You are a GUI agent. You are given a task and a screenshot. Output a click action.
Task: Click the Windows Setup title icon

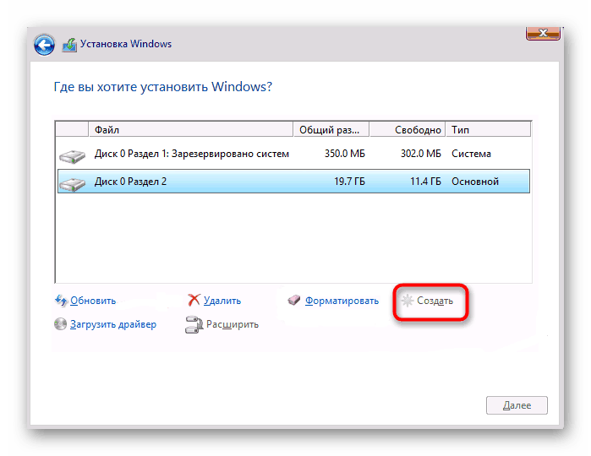tap(69, 45)
